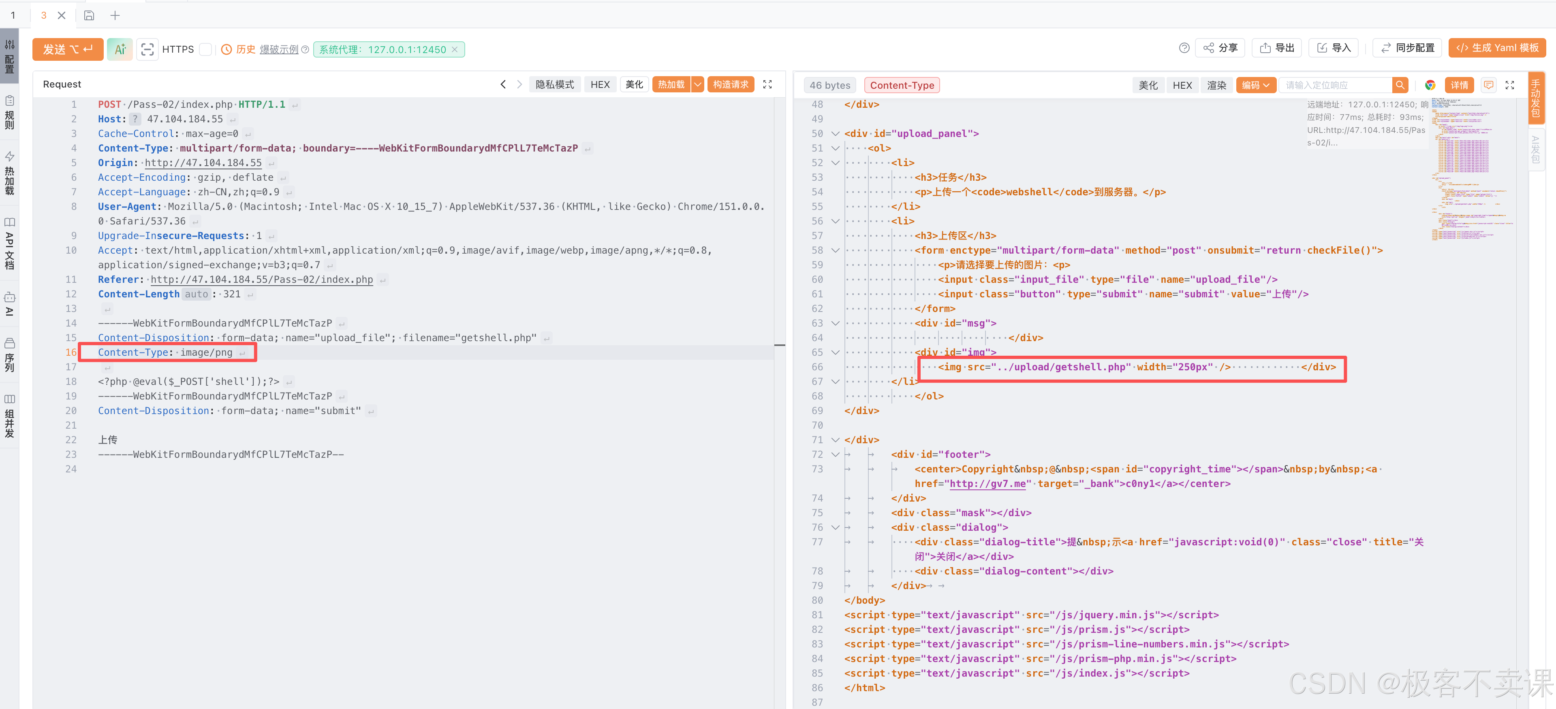Open the 规则 sidebar panel
The height and width of the screenshot is (709, 1556).
(x=10, y=112)
